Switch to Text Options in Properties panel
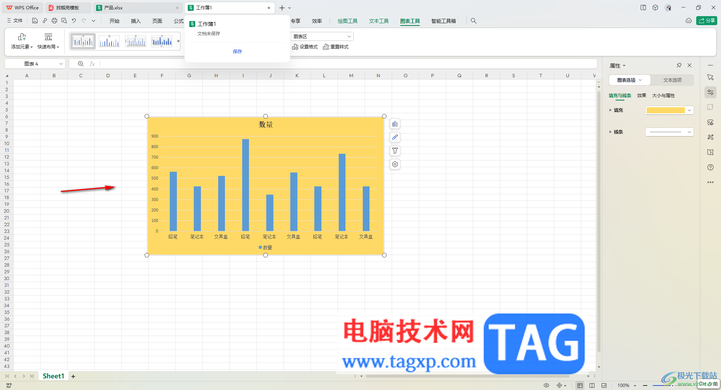Viewport: 721px width, 390px height. pyautogui.click(x=672, y=80)
